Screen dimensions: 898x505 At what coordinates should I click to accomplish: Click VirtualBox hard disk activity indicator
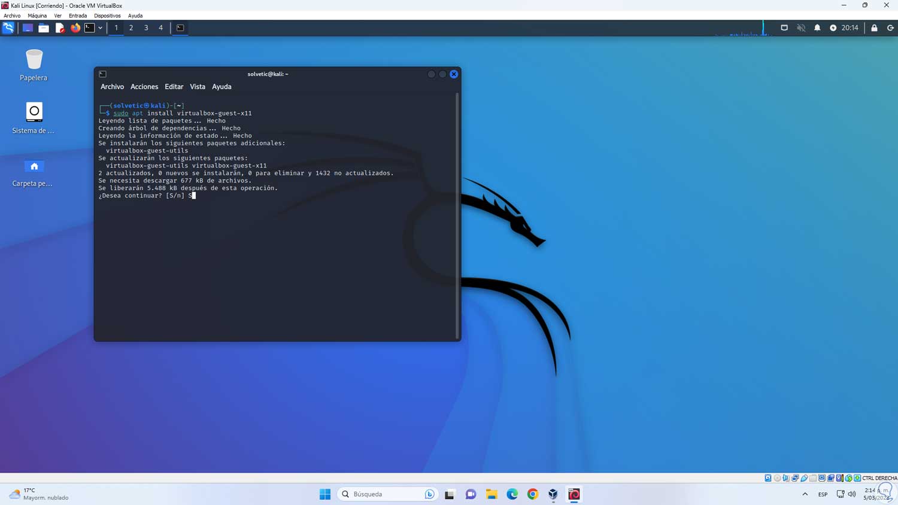(x=768, y=478)
